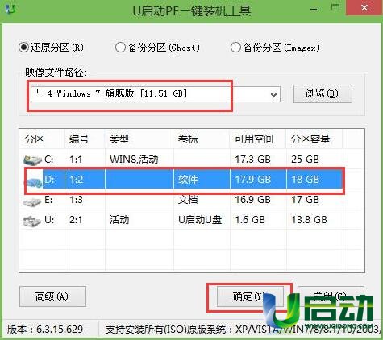The image size is (383, 340).
Task: Minimize the U启动PE window
Action: [x=314, y=10]
